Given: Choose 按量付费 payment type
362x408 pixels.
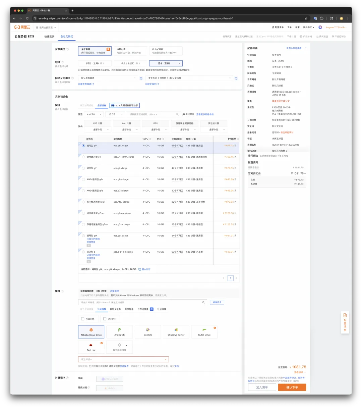Looking at the screenshot, I should coord(130,51).
